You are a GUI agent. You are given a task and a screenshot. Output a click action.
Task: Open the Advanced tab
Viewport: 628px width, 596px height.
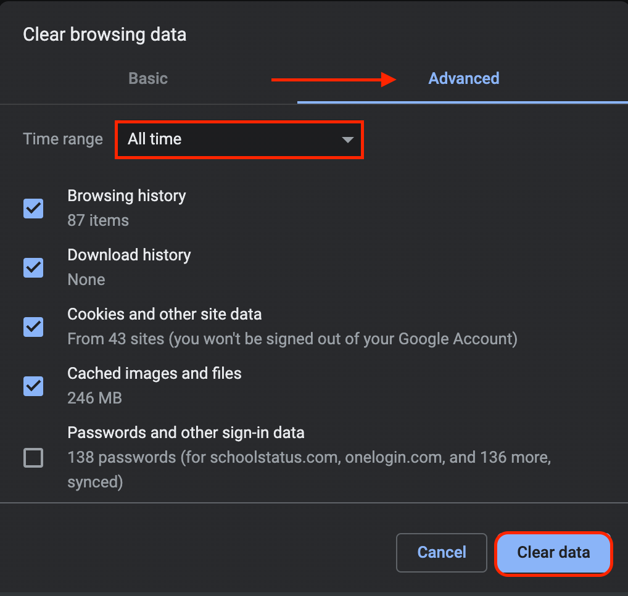(463, 78)
